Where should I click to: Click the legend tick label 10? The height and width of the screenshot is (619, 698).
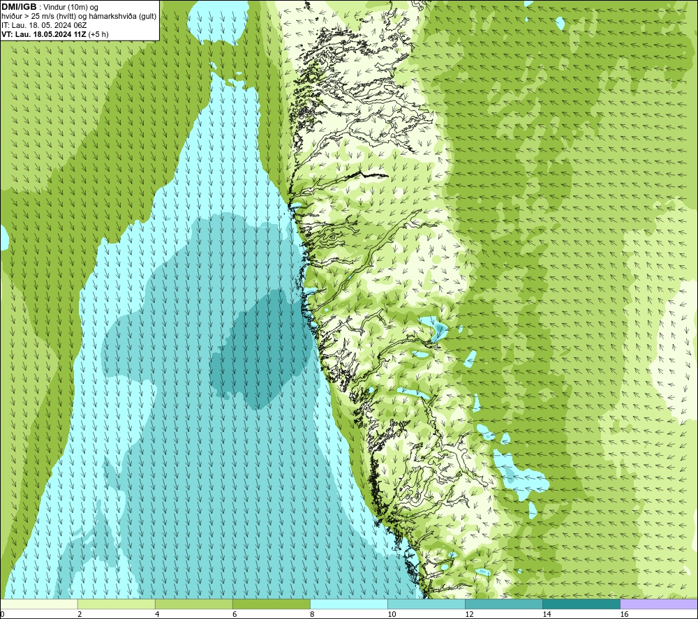[392, 614]
